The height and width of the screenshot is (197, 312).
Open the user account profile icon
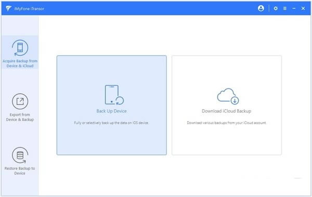click(x=261, y=8)
